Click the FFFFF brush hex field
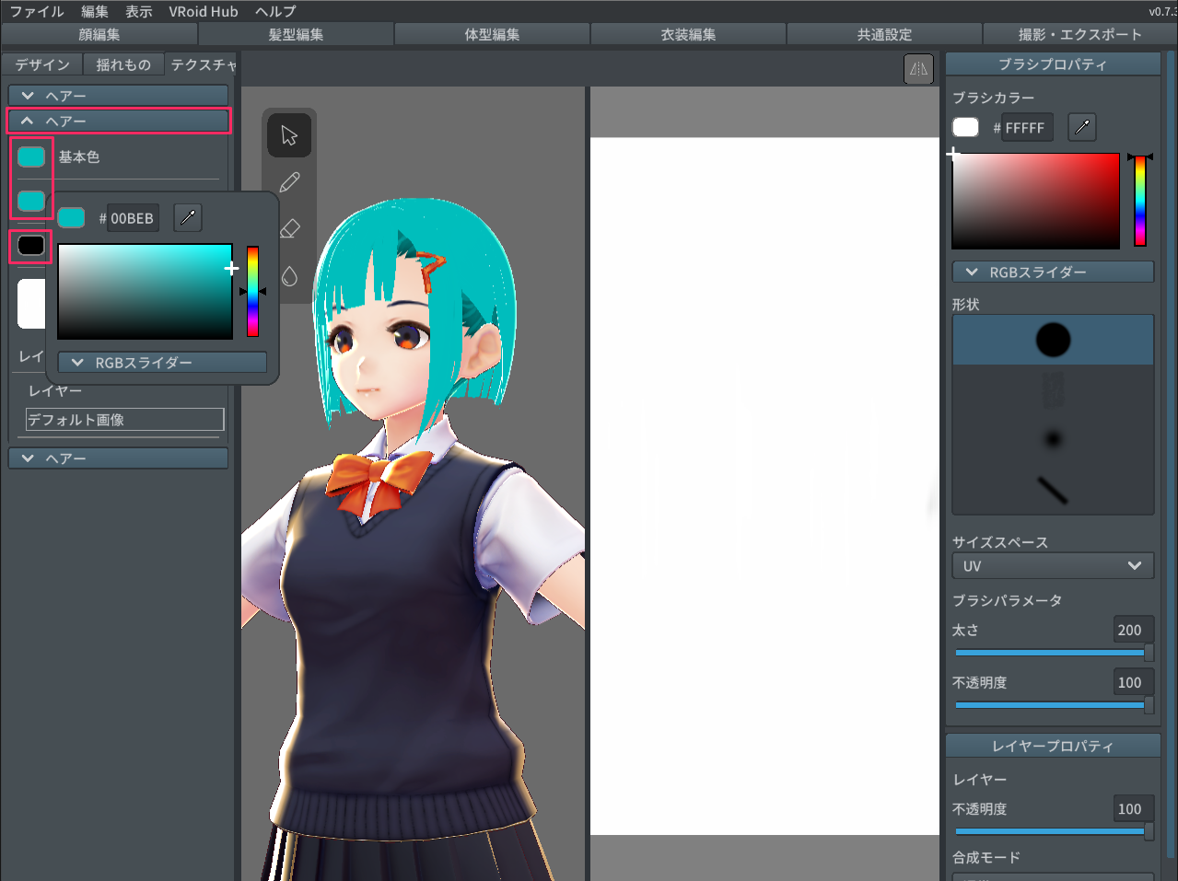Screen dimensions: 1178x881 click(x=1026, y=128)
